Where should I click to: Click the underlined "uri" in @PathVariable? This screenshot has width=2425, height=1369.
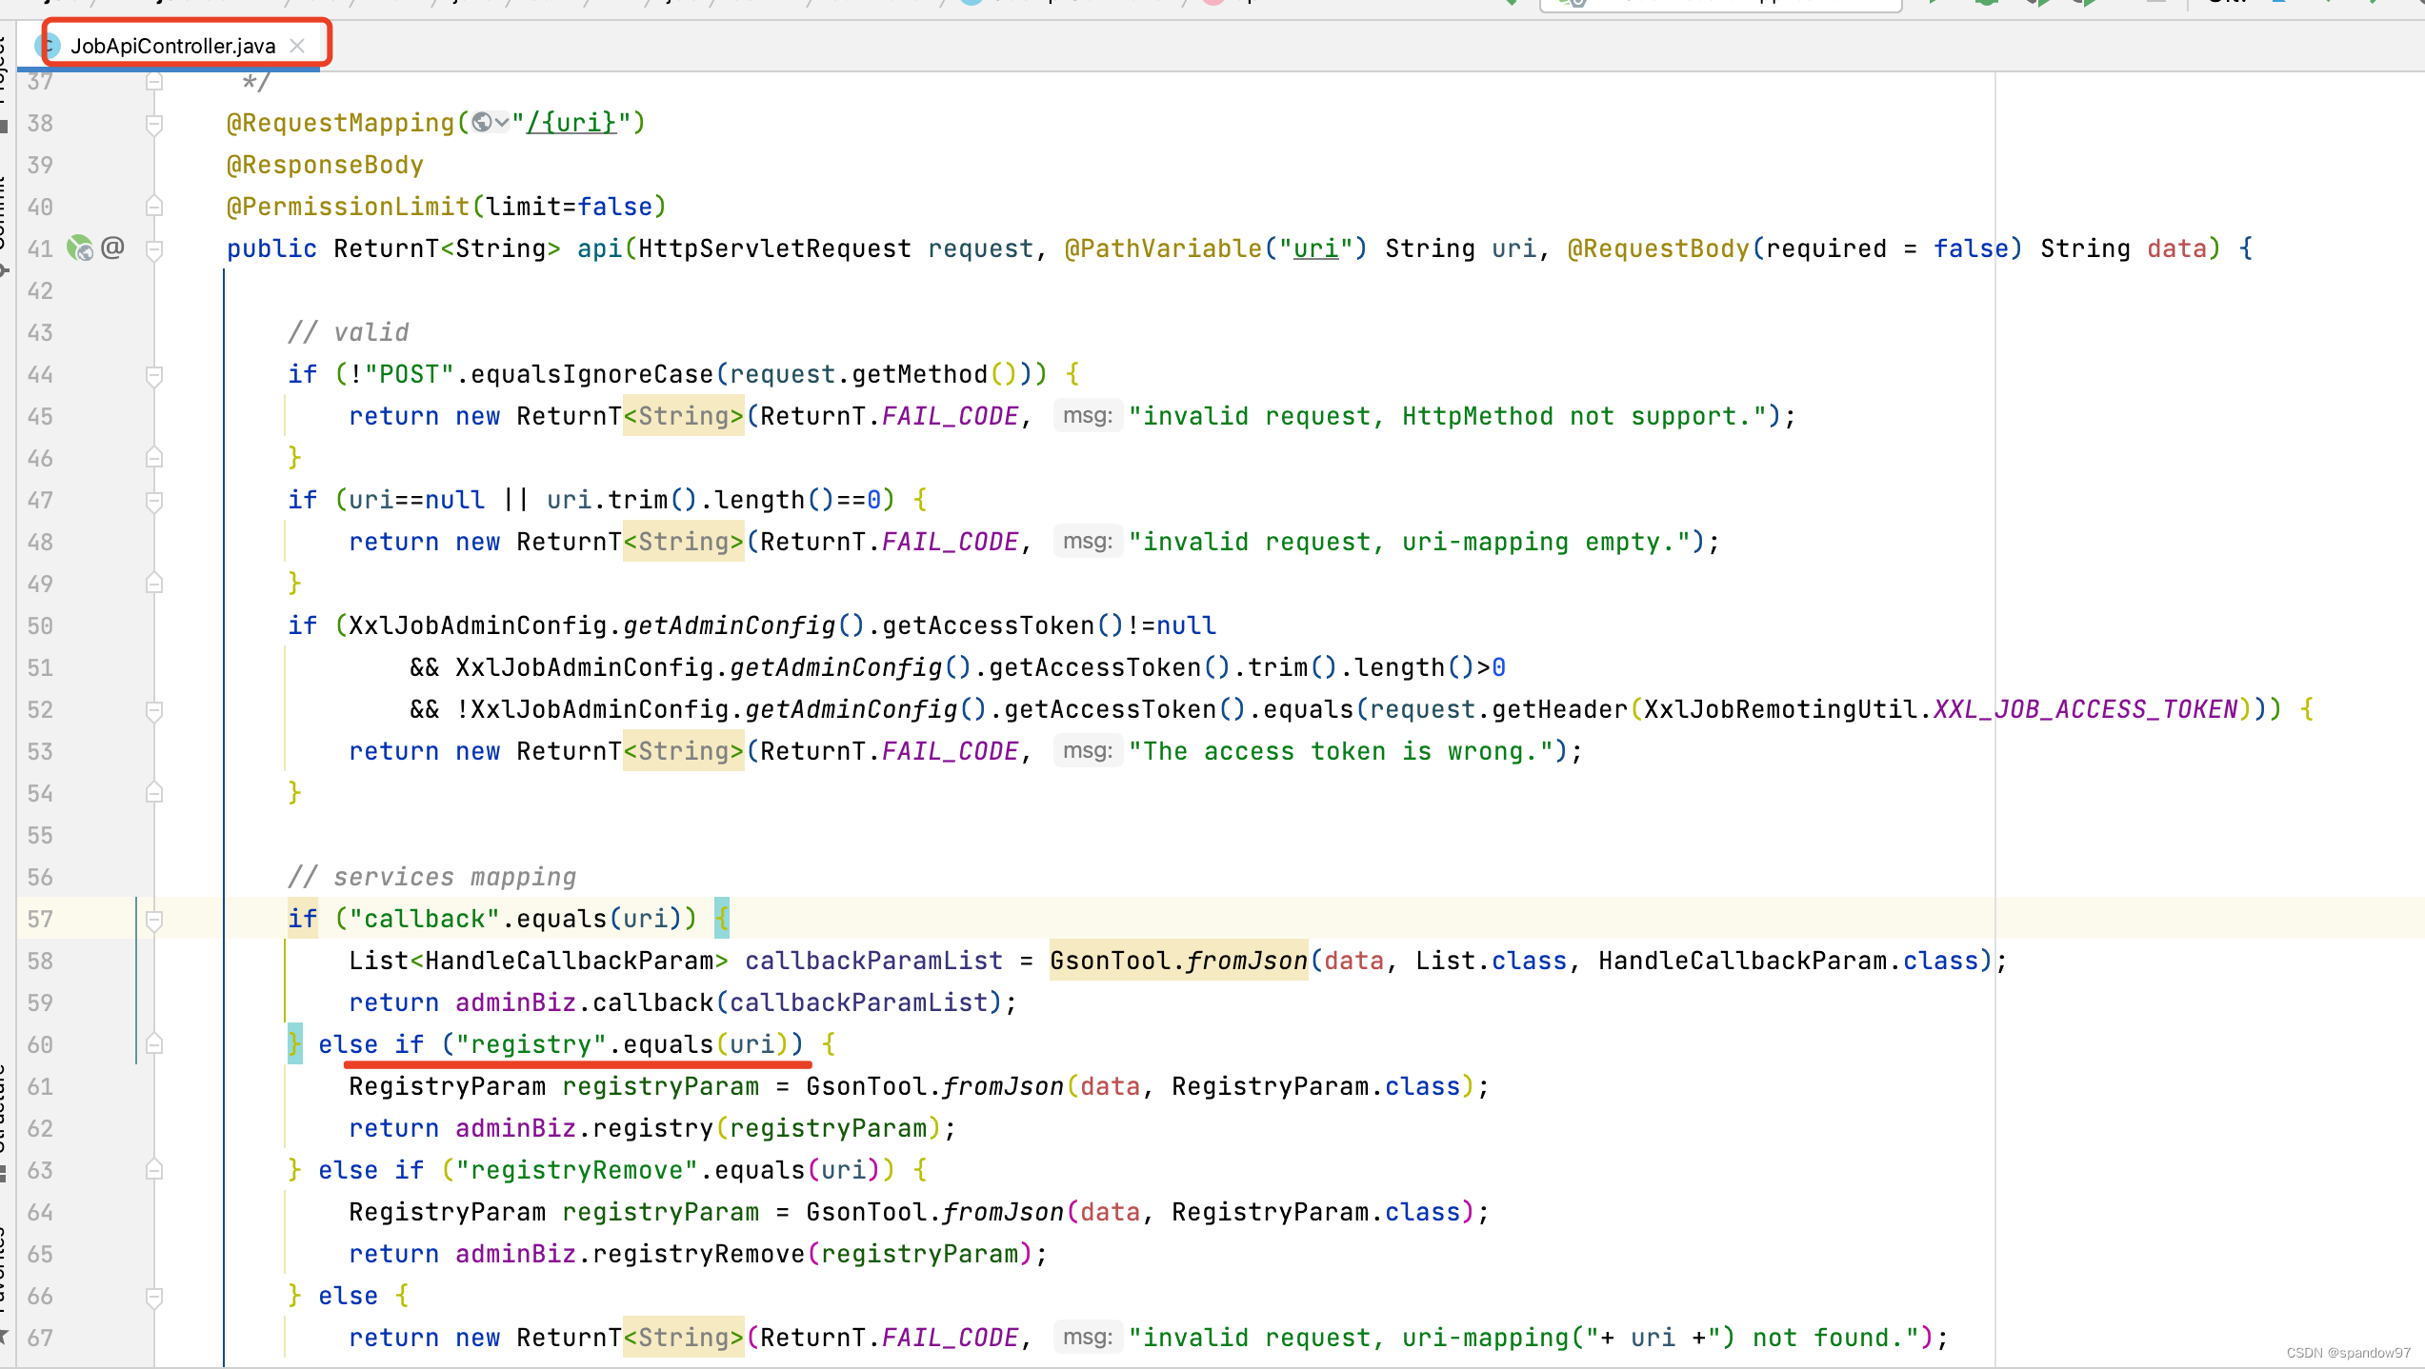pos(1315,248)
